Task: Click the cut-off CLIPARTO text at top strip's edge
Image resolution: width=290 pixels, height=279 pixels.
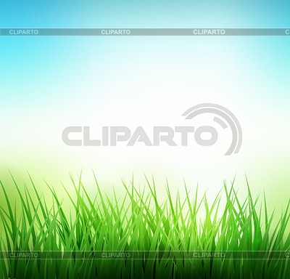Action: pos(288,32)
